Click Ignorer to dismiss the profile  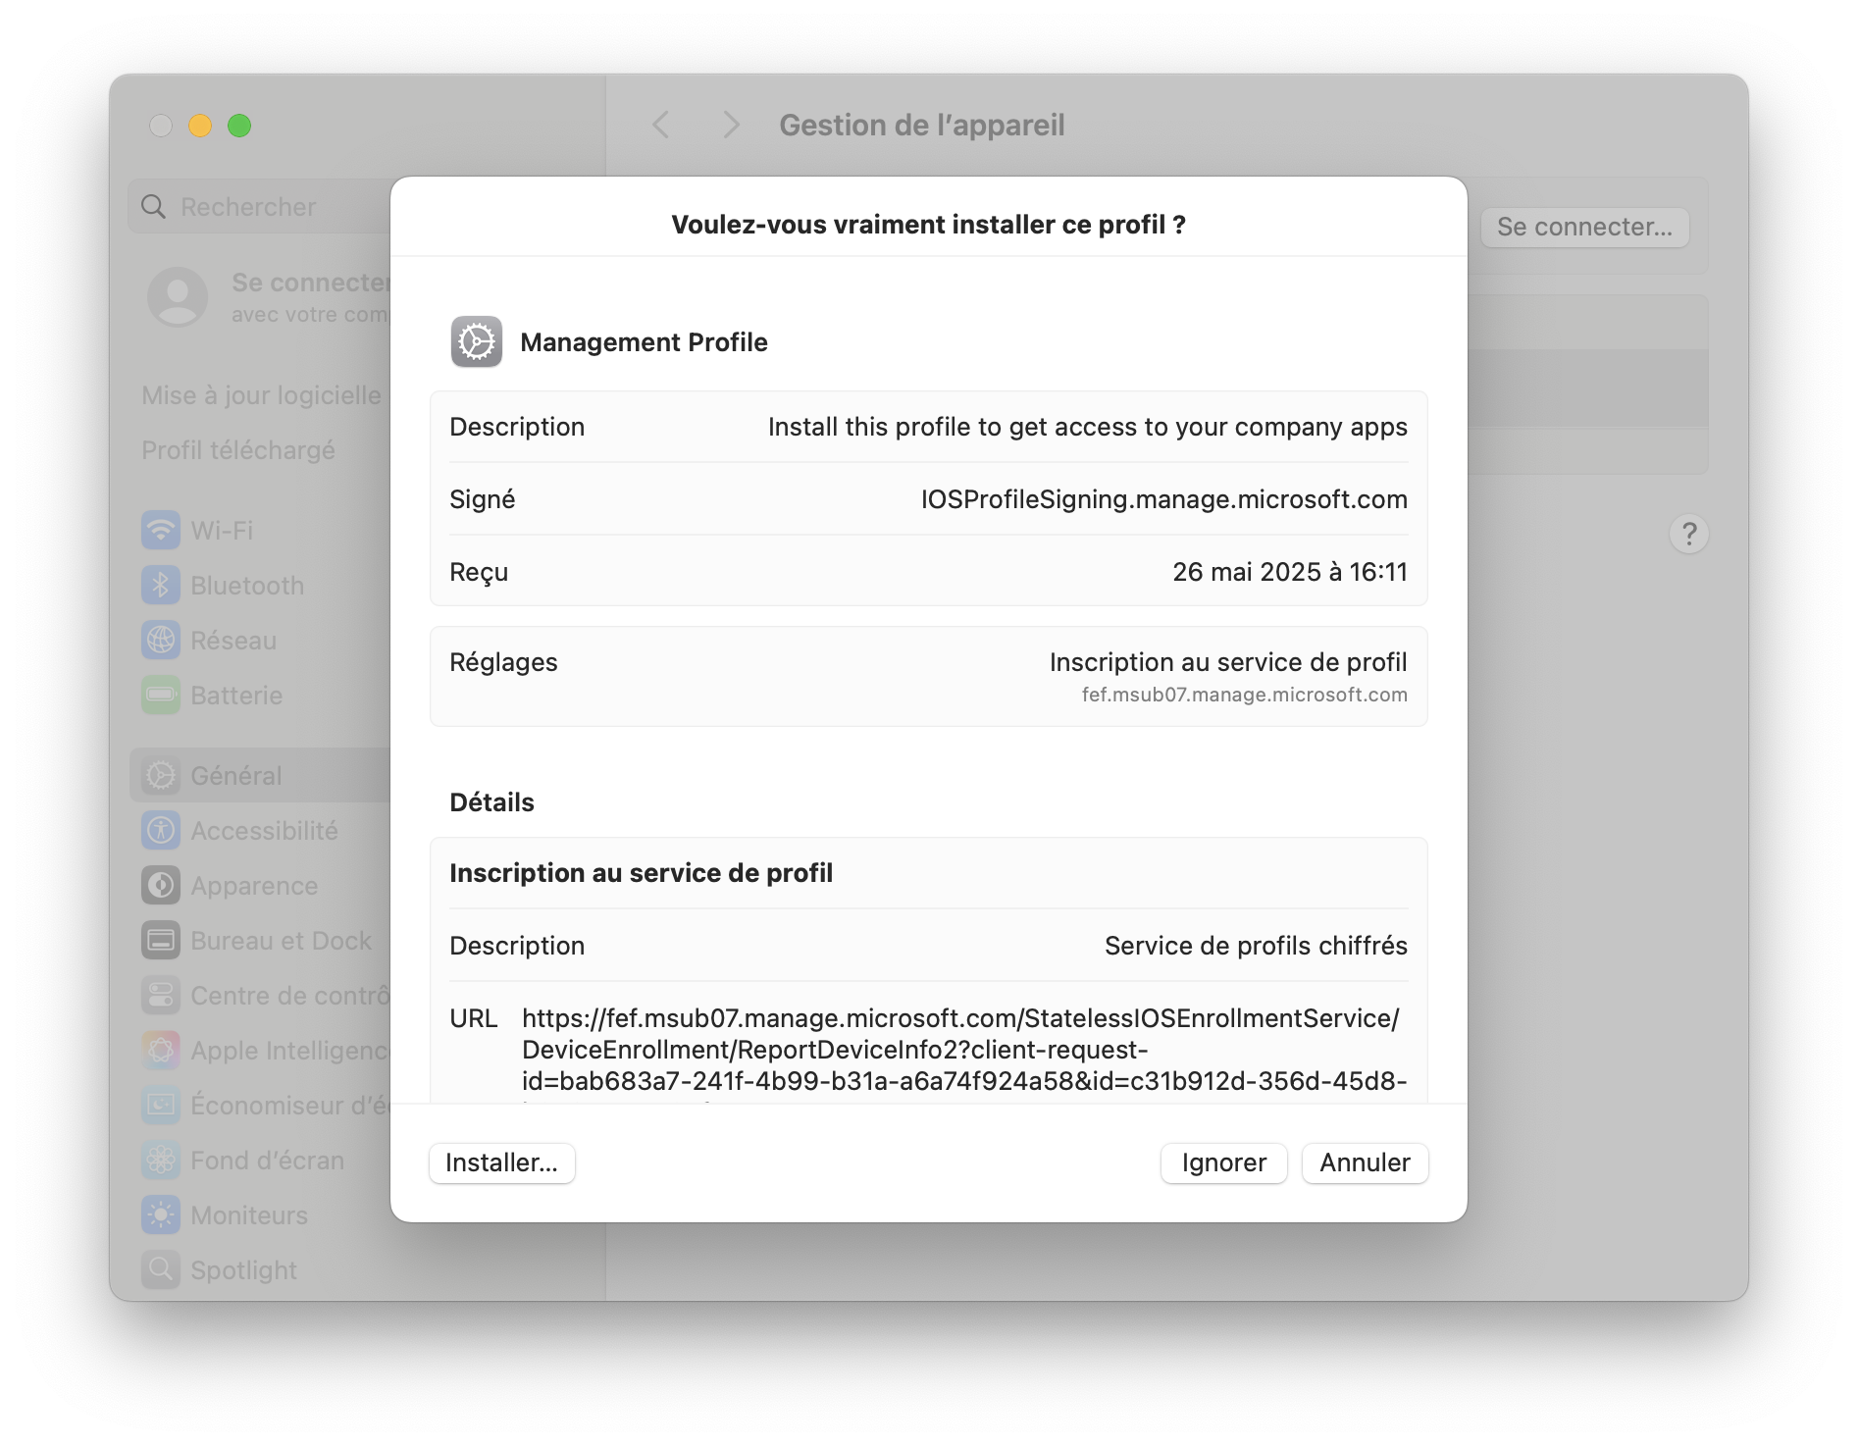point(1223,1163)
